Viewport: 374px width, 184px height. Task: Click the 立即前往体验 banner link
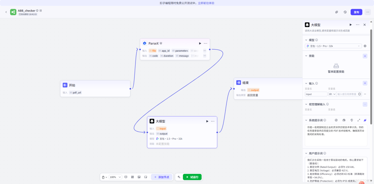tap(206, 3)
